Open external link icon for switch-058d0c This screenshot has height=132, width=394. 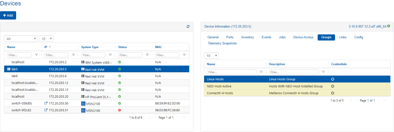46,104
